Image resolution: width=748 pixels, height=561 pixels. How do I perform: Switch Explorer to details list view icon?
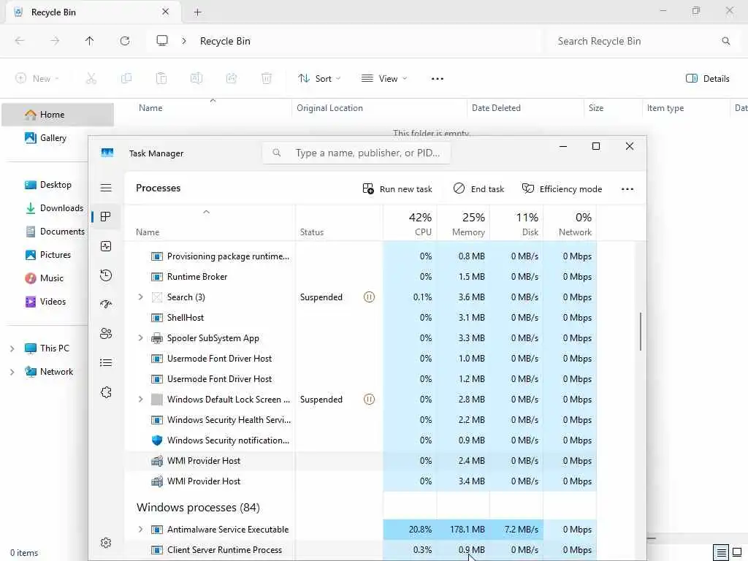click(721, 552)
